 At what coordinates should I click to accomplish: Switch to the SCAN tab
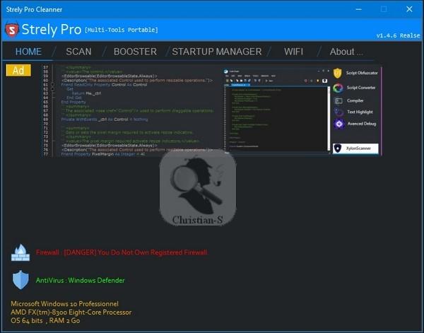pyautogui.click(x=78, y=52)
